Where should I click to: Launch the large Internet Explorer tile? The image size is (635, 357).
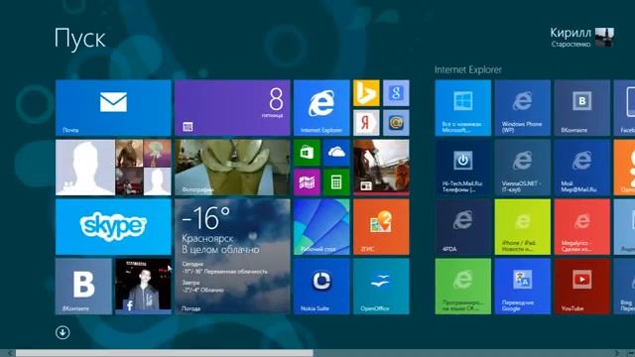(x=321, y=108)
